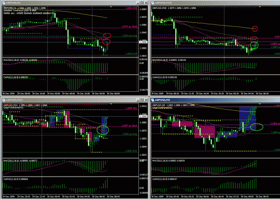
Task: Click '30 Dec 04:30' on M30 time axis
Action: [x=247, y=93]
